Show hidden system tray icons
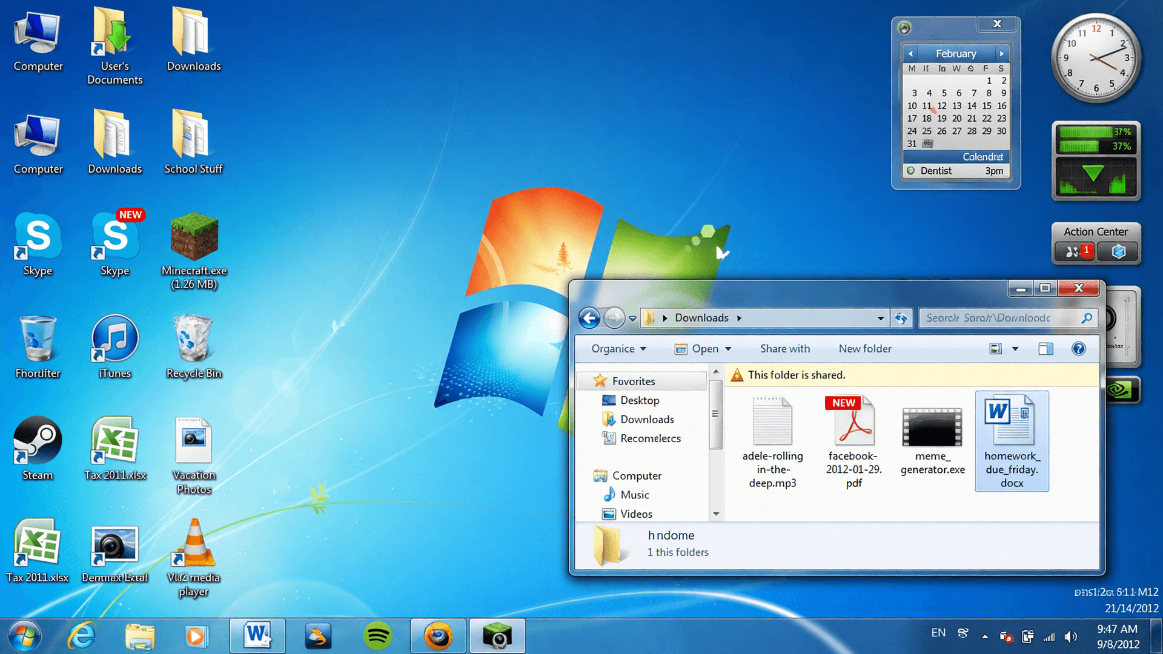Screen dimensions: 1163x654 [985, 637]
